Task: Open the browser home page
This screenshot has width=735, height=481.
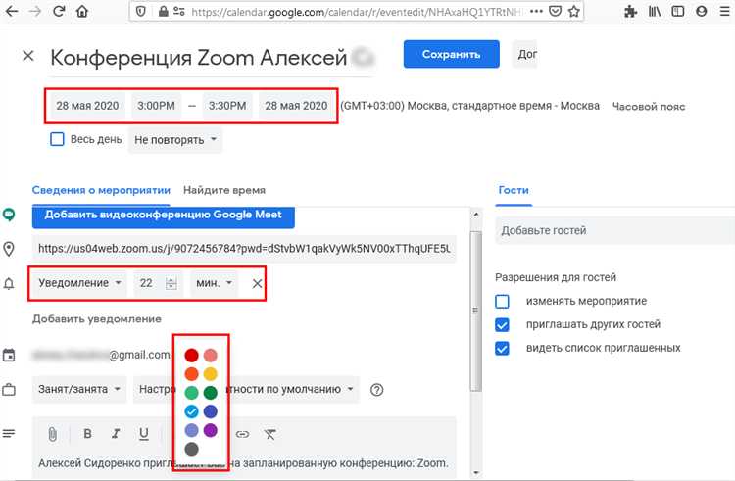Action: tap(82, 11)
